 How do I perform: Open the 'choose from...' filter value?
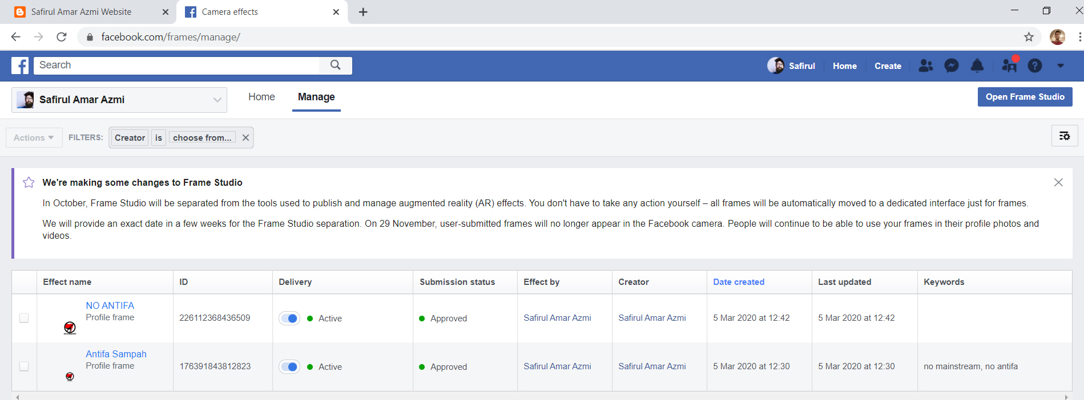202,138
